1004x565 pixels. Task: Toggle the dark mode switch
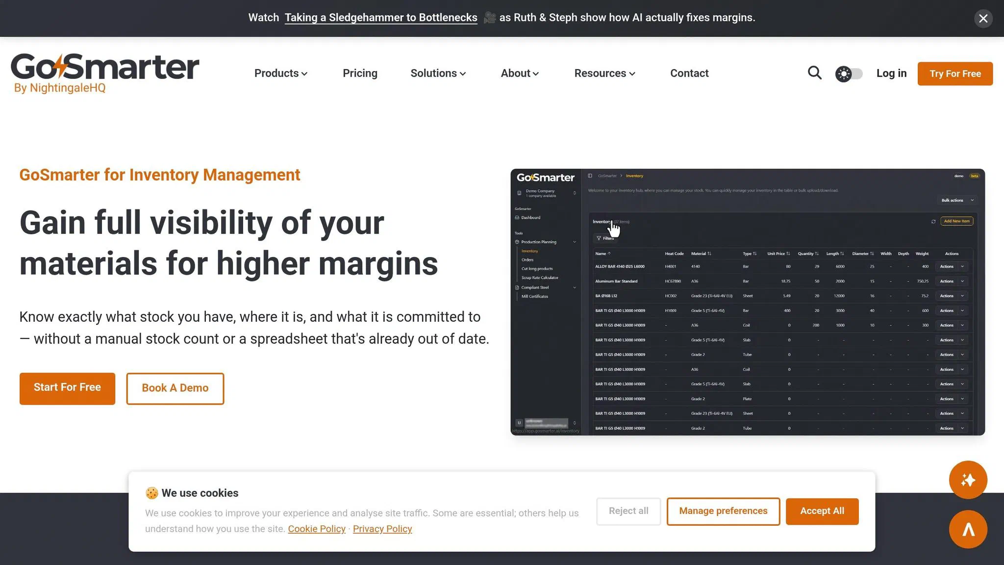(x=849, y=73)
